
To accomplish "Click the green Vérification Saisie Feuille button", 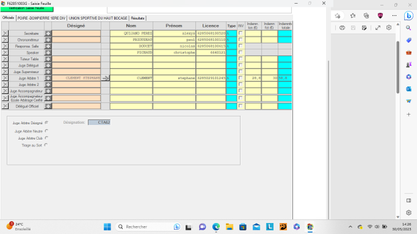I will tap(27, 9).
